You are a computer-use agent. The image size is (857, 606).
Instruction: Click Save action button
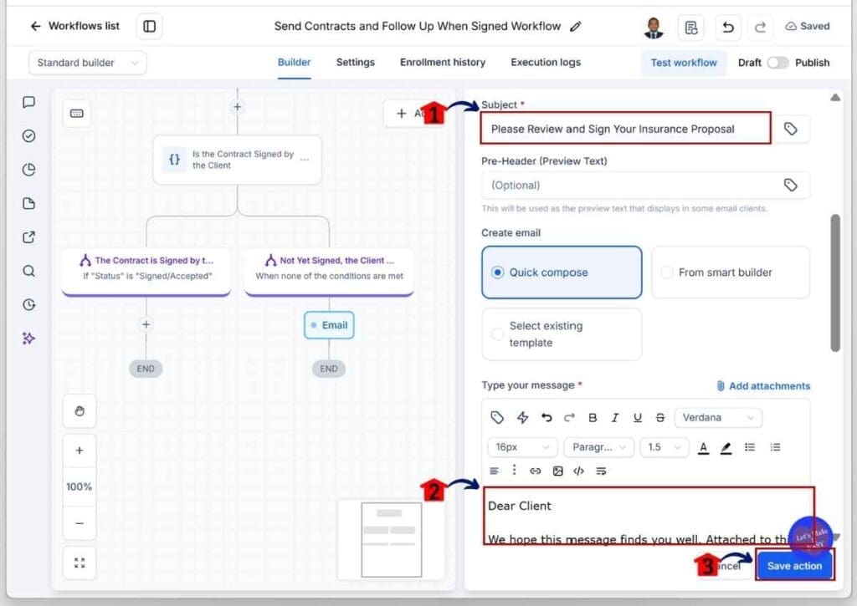794,566
